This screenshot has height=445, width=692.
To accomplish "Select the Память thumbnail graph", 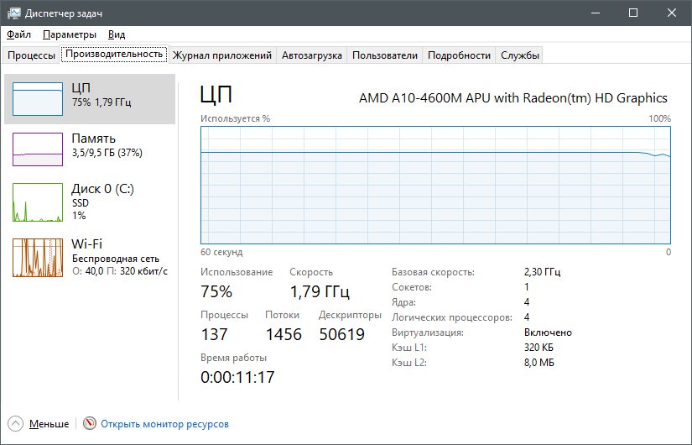I will [38, 149].
